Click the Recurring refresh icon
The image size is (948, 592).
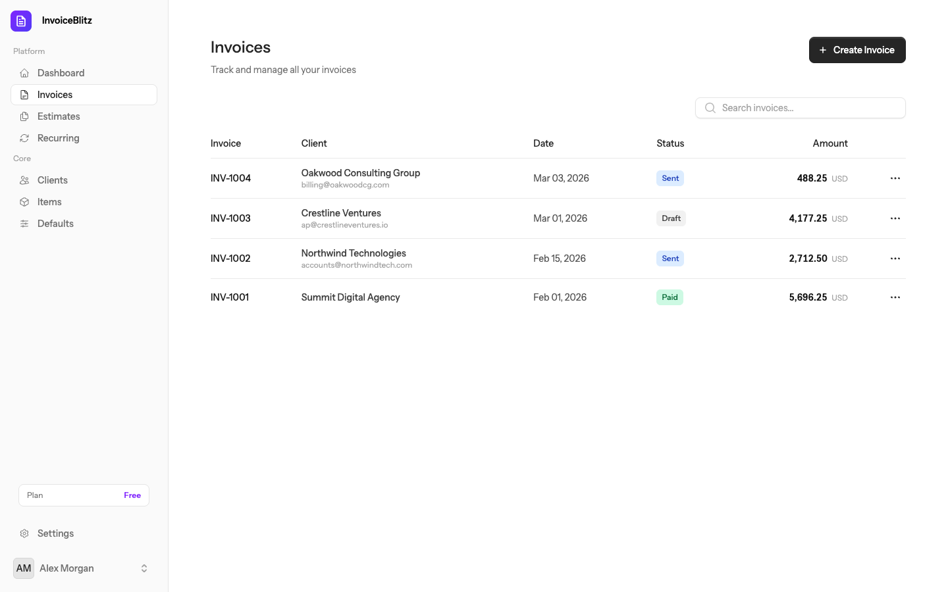coord(25,137)
